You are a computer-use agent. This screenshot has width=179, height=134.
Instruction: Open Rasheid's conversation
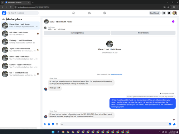20,66
